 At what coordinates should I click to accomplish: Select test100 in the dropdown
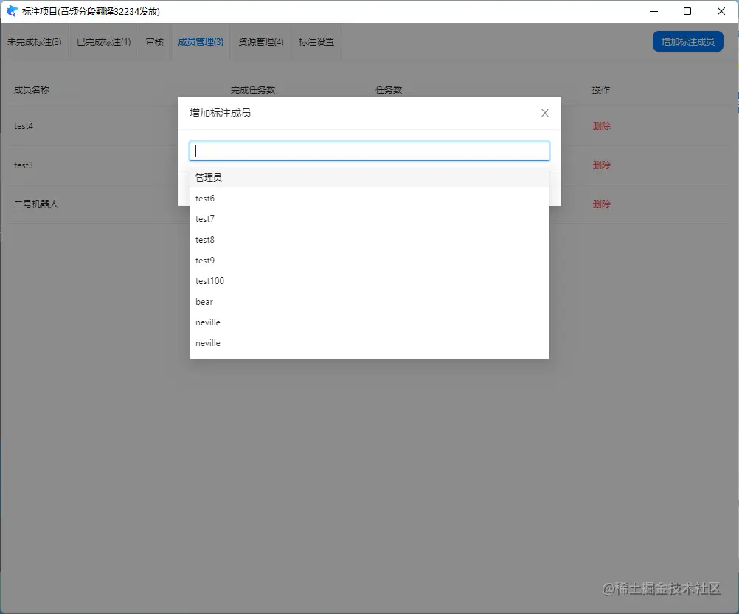coord(369,281)
